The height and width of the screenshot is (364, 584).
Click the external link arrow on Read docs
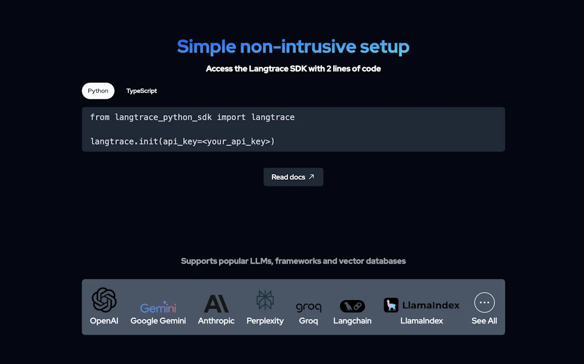tap(310, 177)
